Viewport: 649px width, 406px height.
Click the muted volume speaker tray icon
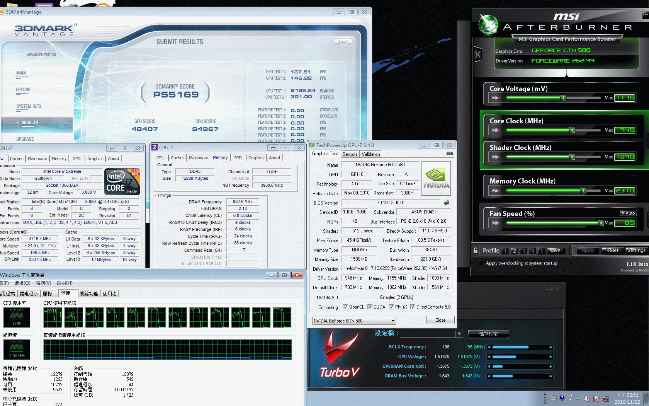click(x=587, y=399)
